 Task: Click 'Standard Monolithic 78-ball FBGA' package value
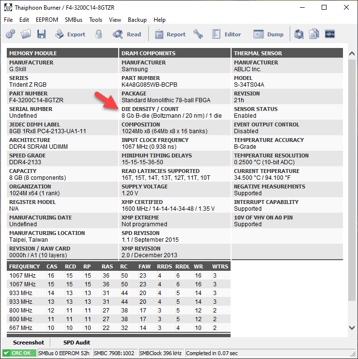(166, 100)
